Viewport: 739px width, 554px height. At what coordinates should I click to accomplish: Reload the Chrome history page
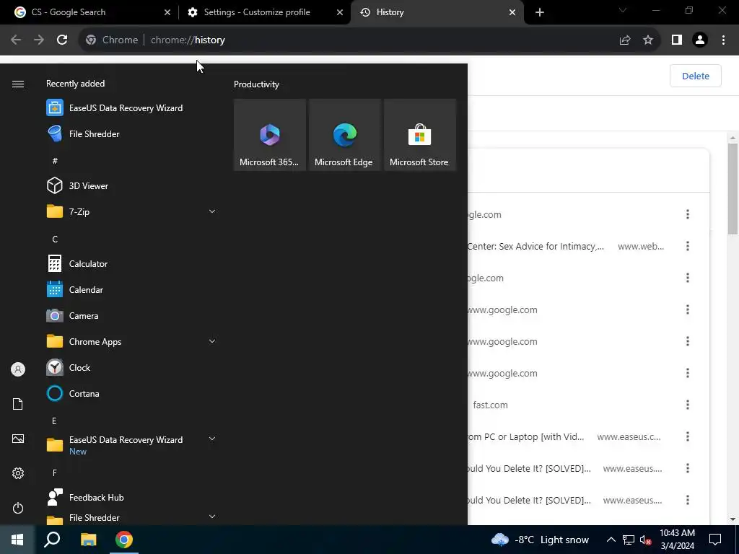(x=62, y=40)
